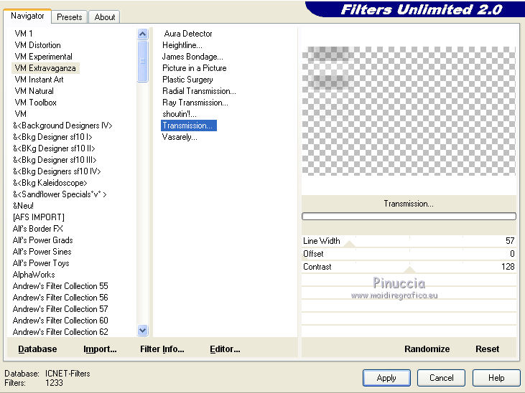
Task: Open the Presets tab
Action: [70, 17]
